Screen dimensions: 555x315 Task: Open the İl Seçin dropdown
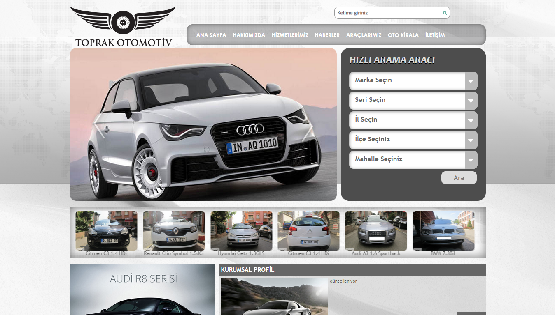(x=413, y=120)
